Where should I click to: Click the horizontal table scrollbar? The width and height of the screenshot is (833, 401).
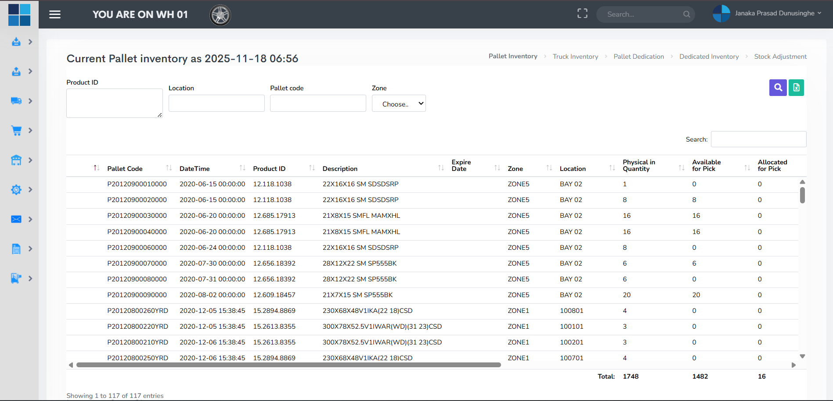(288, 365)
